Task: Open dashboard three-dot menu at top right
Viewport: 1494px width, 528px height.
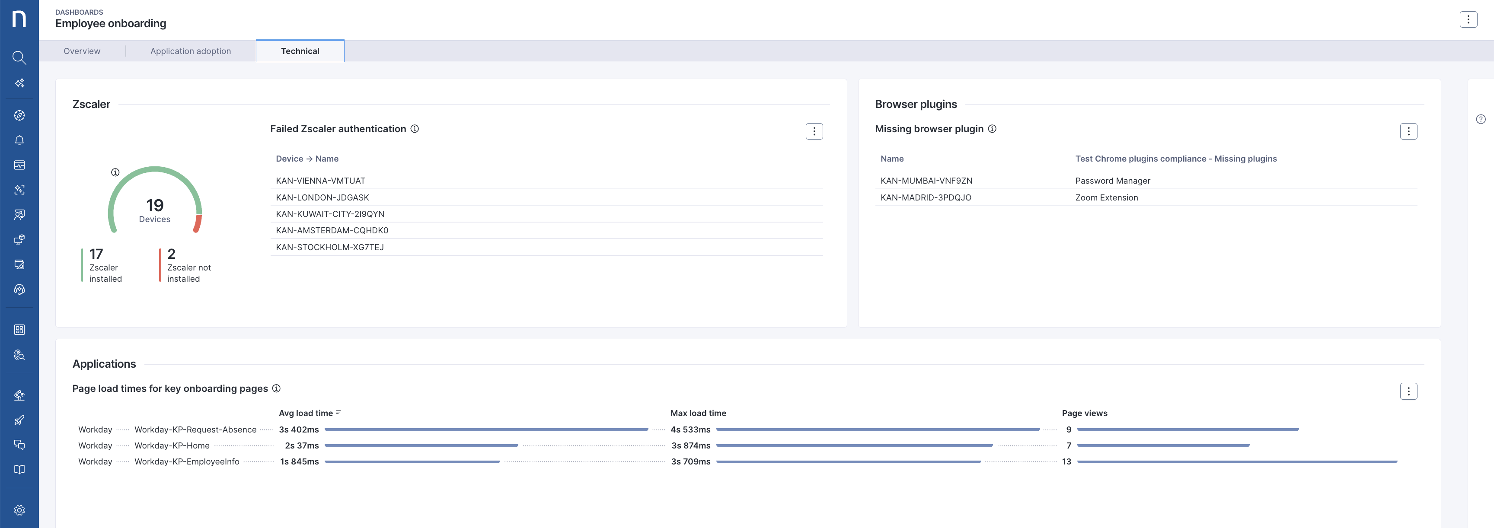Action: tap(1468, 20)
